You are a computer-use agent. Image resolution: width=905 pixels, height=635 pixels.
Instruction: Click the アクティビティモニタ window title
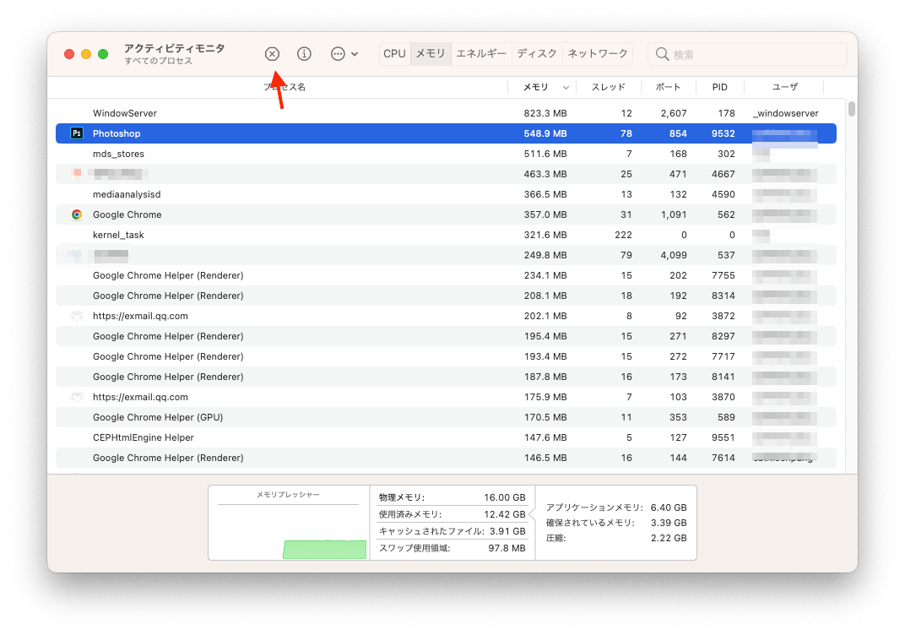point(174,48)
